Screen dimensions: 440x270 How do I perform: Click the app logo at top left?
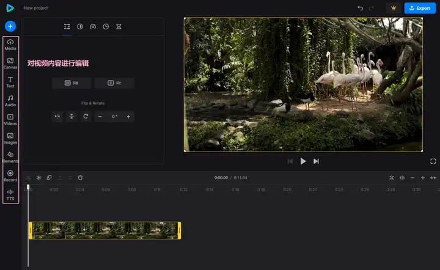click(x=10, y=8)
